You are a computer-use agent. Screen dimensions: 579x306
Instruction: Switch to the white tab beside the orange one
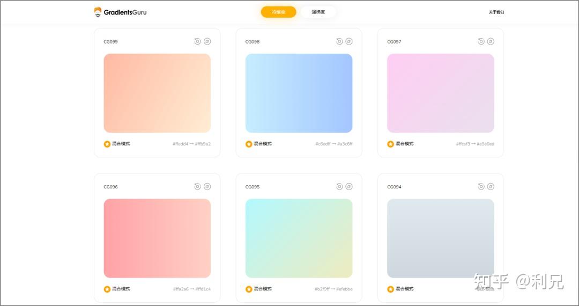[x=318, y=12]
